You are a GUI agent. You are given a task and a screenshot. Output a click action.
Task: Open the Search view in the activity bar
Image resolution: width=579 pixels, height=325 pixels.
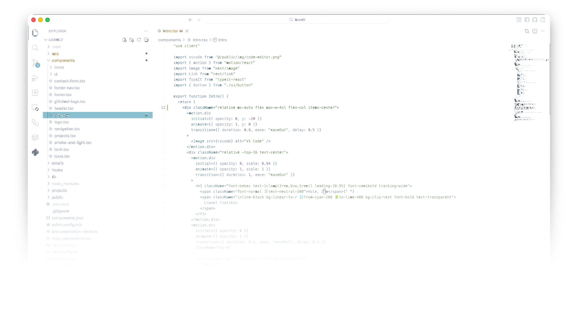tap(35, 48)
